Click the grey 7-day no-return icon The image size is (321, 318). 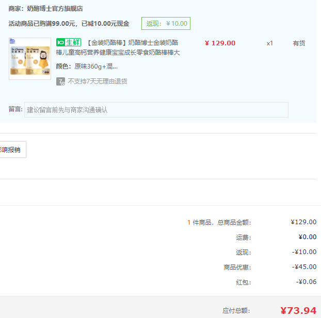[60, 81]
